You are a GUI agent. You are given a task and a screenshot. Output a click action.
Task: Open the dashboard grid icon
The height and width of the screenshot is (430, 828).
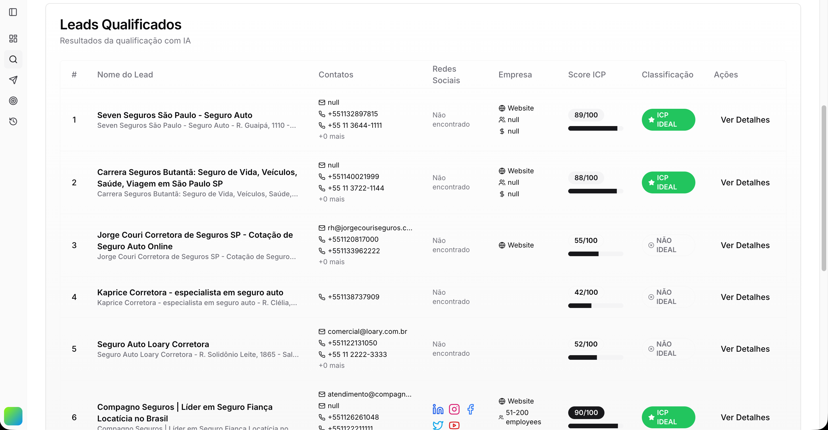tap(13, 39)
